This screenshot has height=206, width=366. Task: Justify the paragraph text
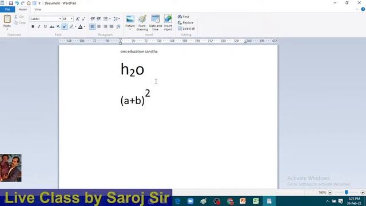[x=112, y=27]
